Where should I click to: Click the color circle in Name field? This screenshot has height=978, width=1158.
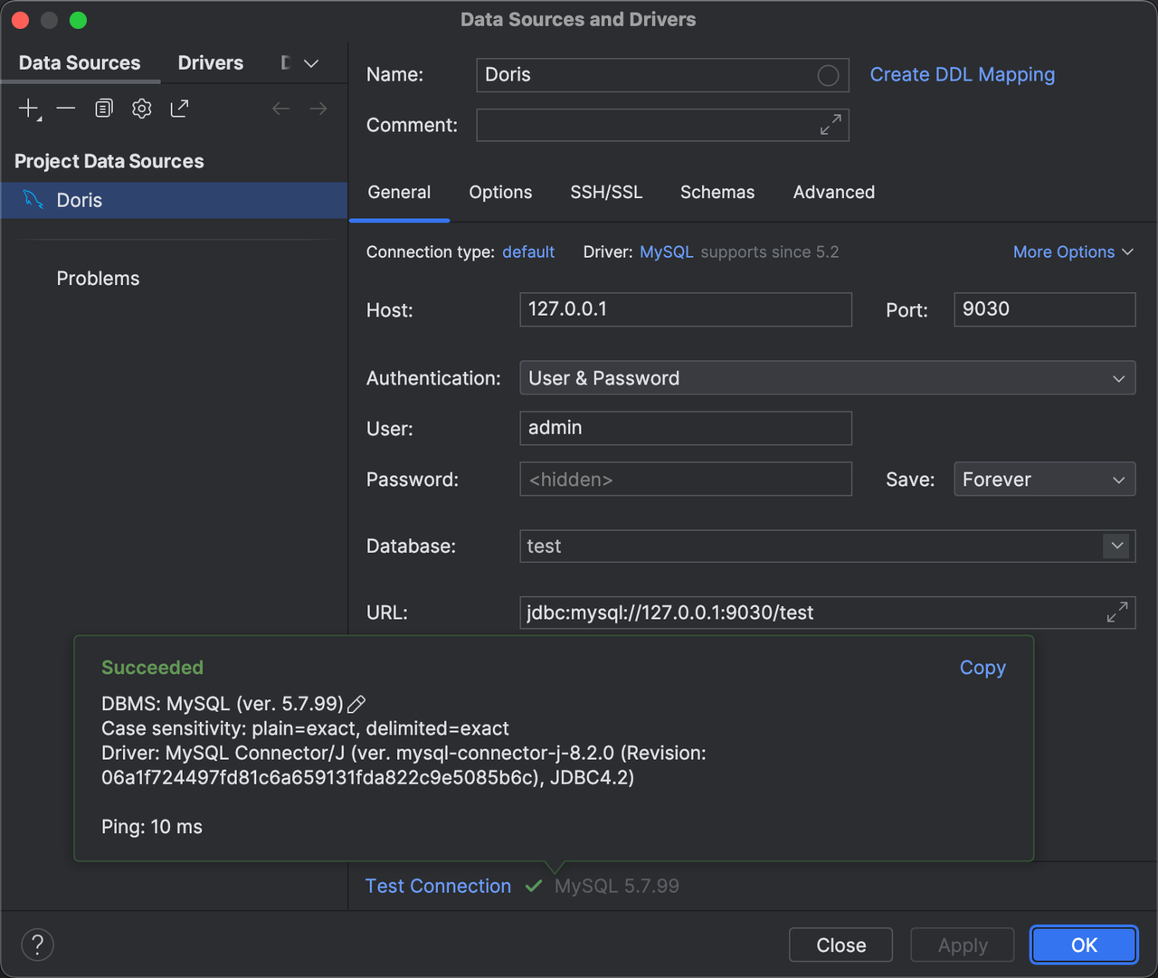pos(828,75)
